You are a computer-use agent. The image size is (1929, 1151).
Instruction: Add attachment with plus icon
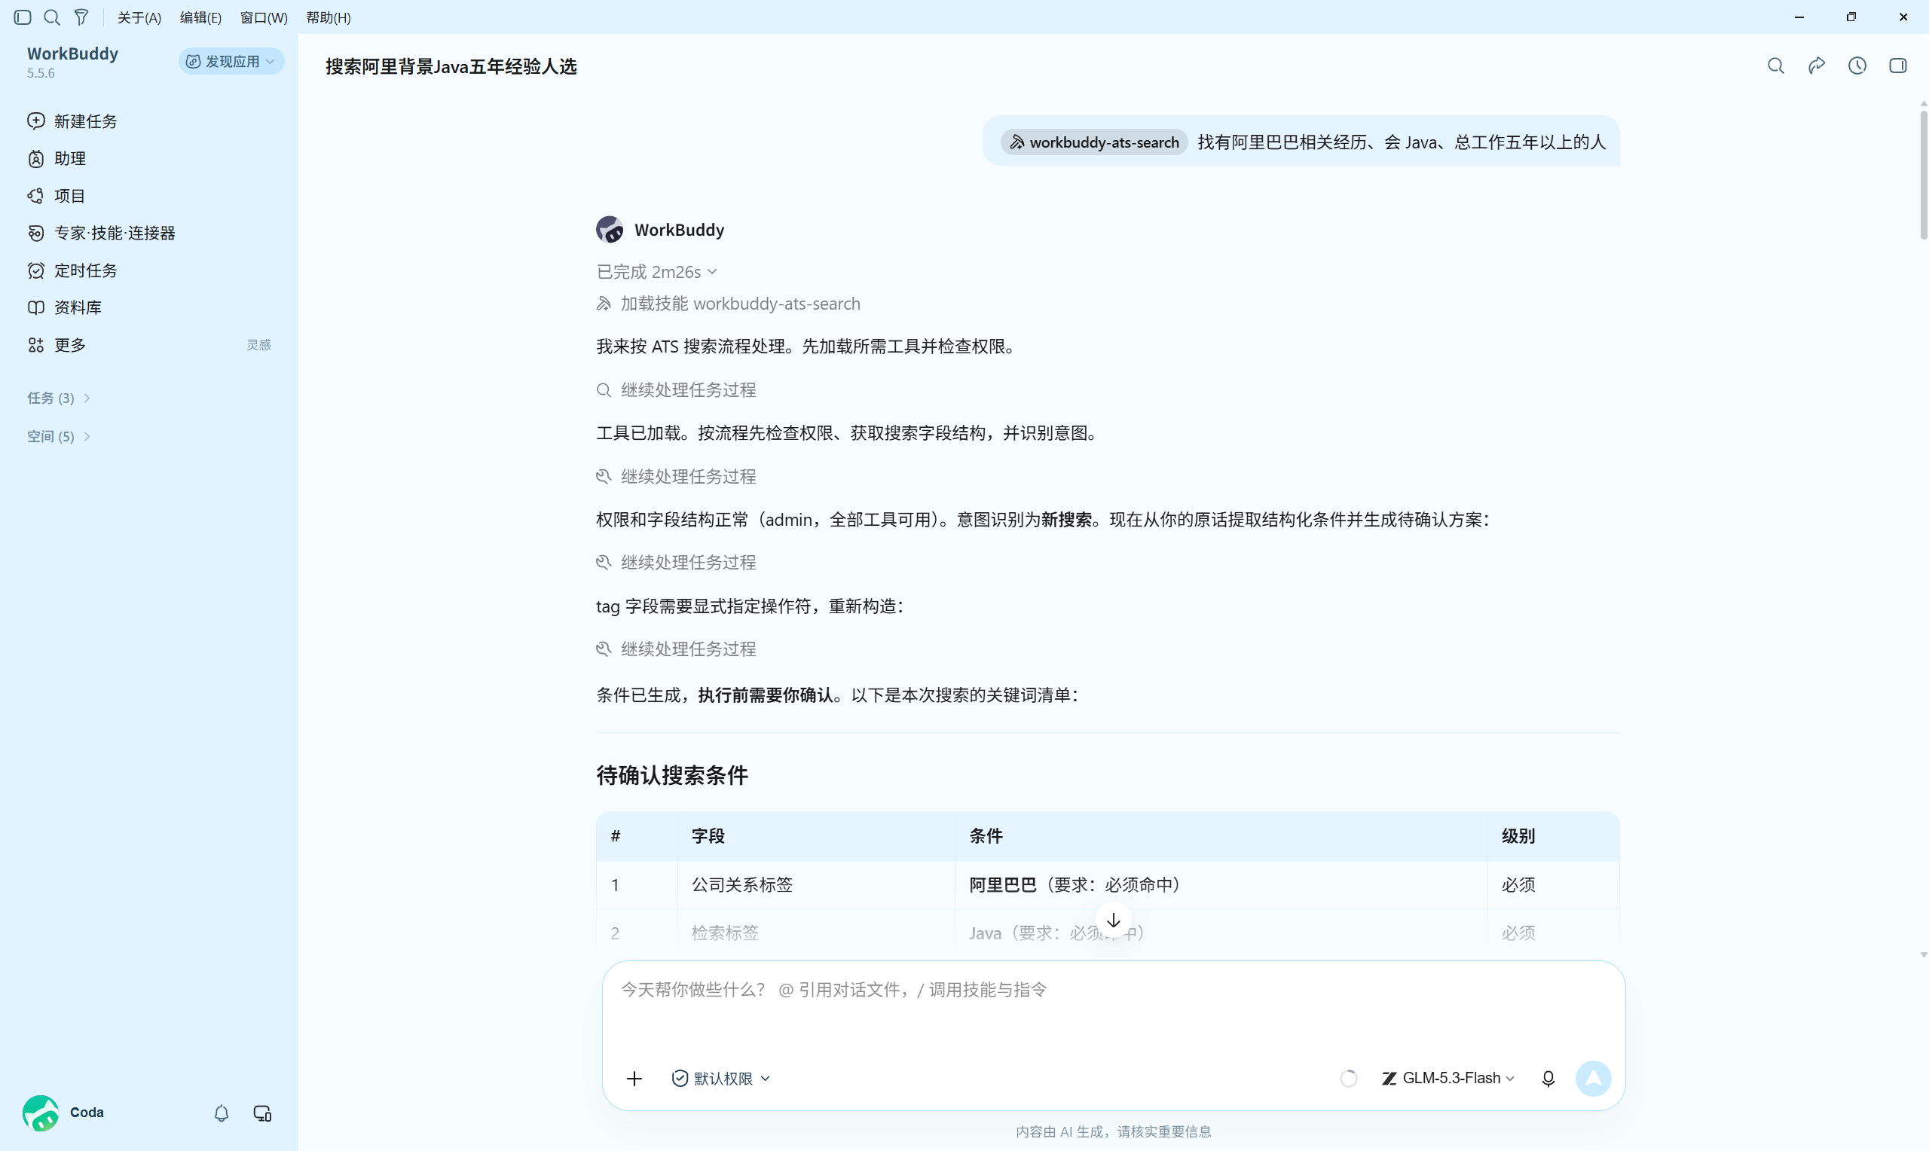(x=634, y=1078)
